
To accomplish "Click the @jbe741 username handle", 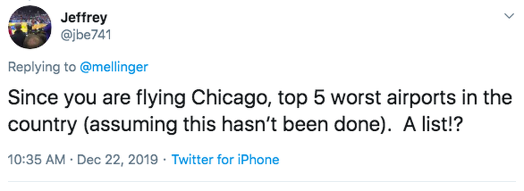I will point(85,34).
